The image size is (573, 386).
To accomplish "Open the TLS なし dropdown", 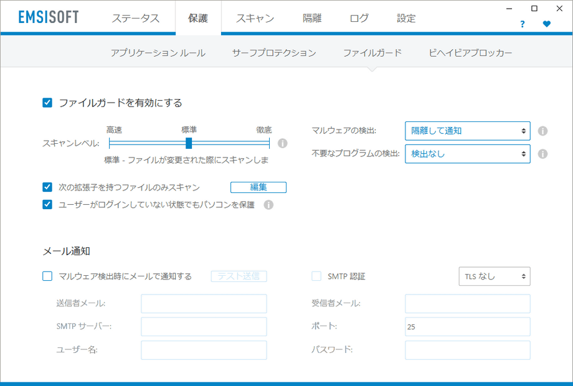I will pos(495,276).
